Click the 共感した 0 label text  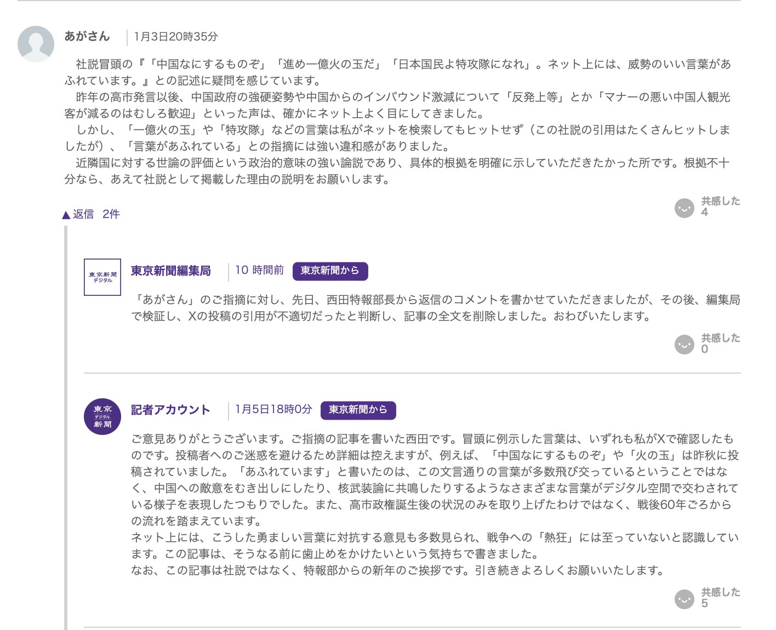coord(720,339)
